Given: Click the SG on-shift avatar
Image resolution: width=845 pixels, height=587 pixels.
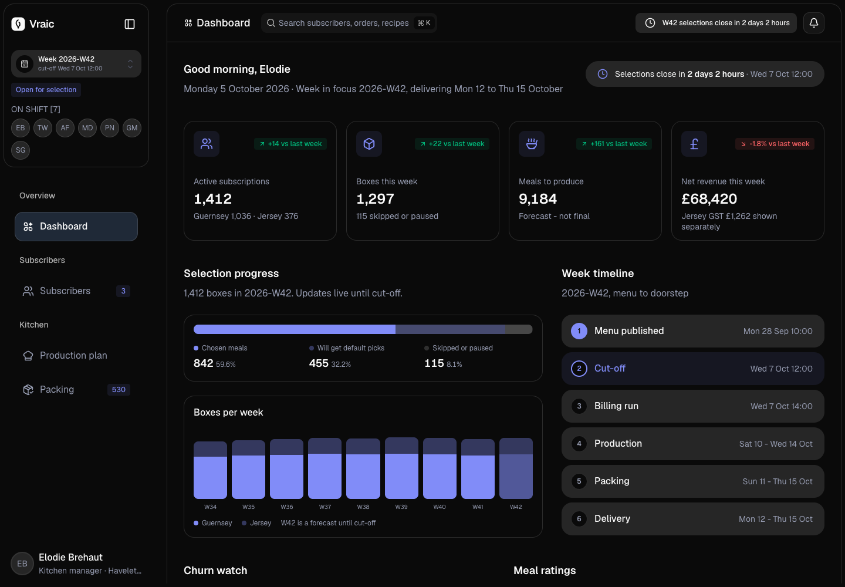Looking at the screenshot, I should coord(21,150).
